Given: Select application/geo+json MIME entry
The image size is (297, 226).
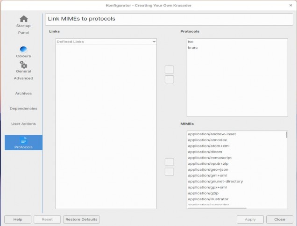Looking at the screenshot, I should pos(236,170).
